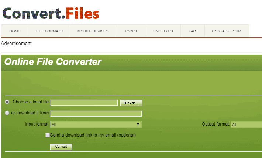Go to MOBILE DEVICES page
Viewport: 262px width, 158px height.
point(93,31)
